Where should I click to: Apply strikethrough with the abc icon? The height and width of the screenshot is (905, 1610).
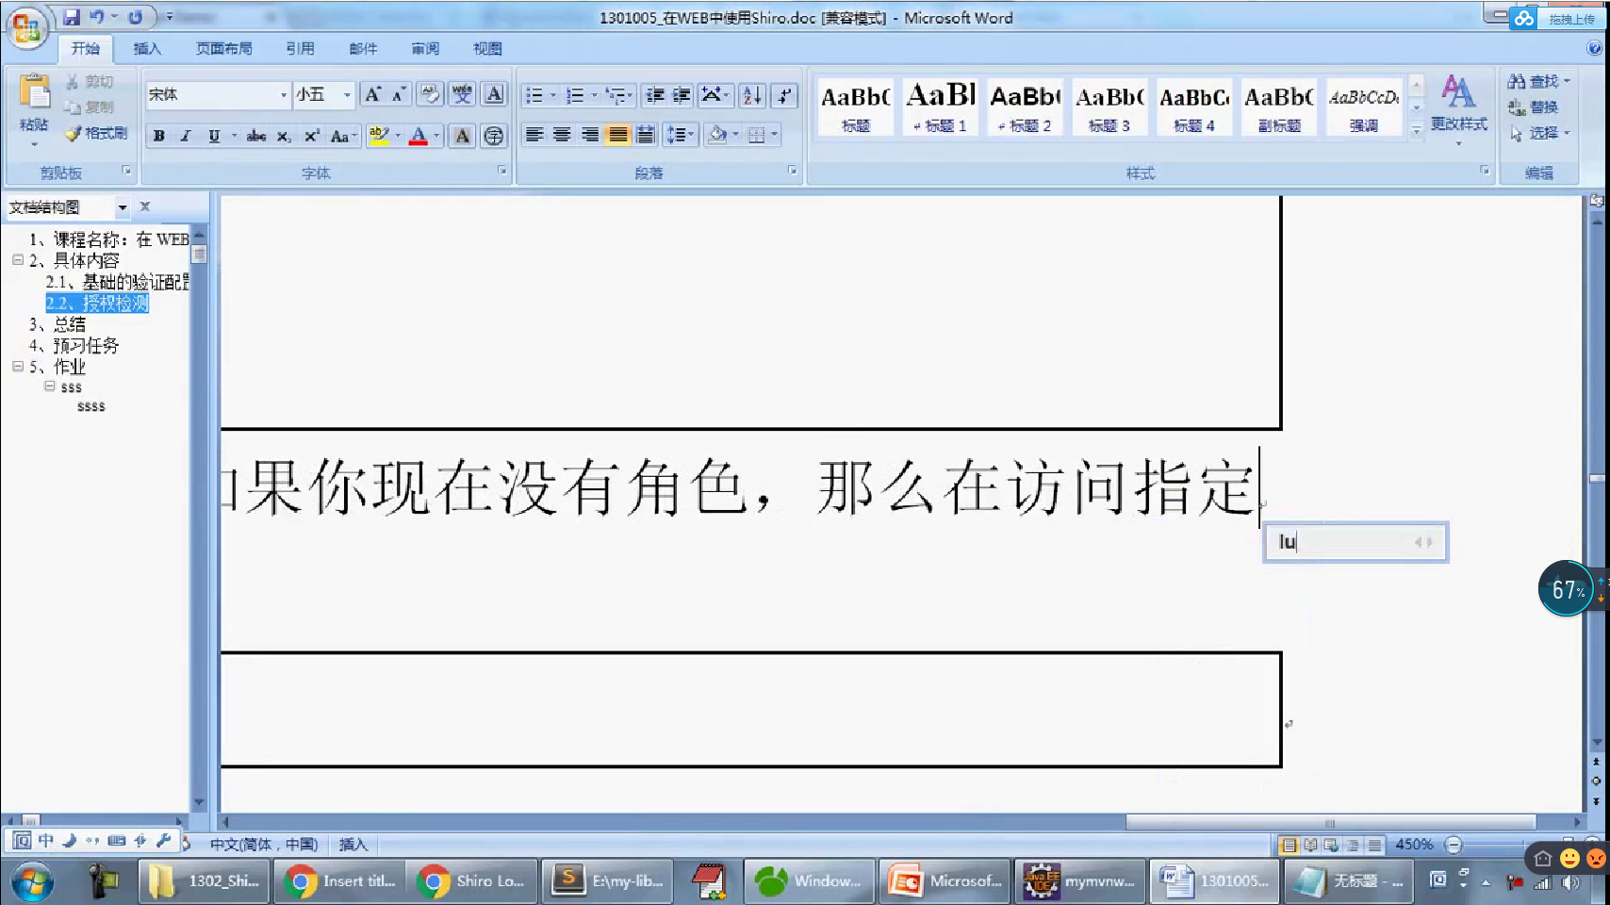[256, 136]
